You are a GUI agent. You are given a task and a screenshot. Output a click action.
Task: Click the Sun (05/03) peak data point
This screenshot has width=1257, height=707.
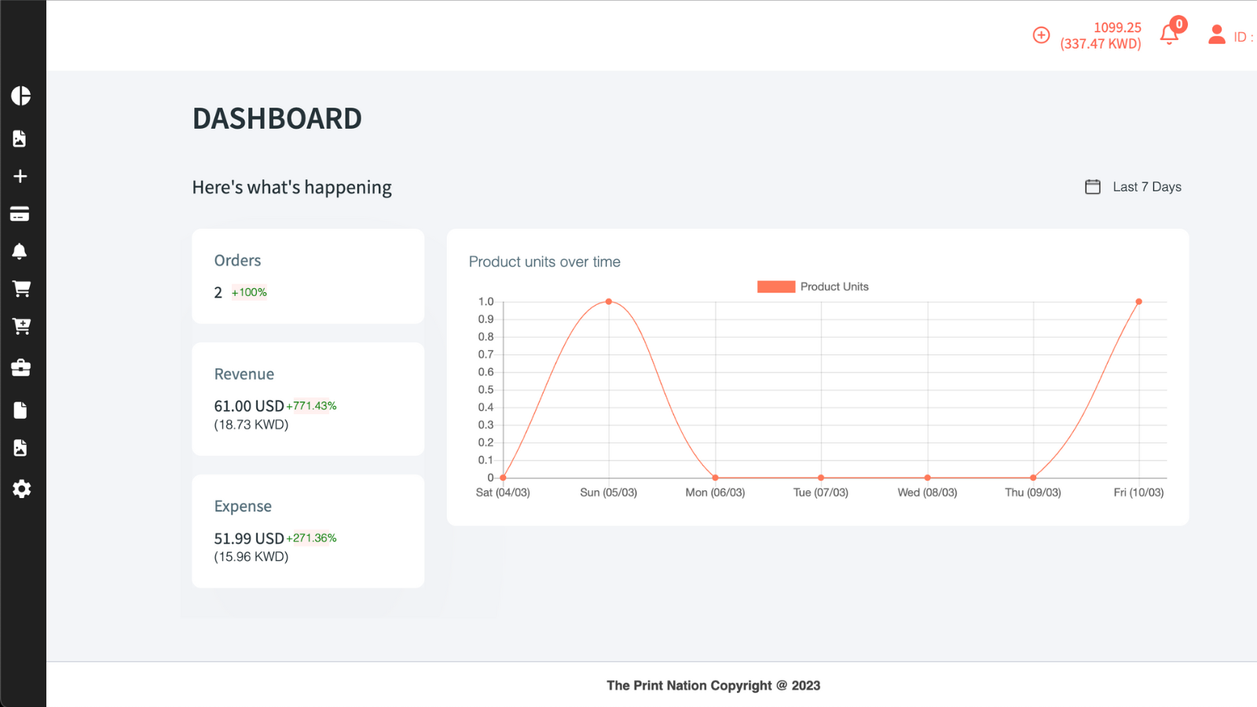pos(609,302)
